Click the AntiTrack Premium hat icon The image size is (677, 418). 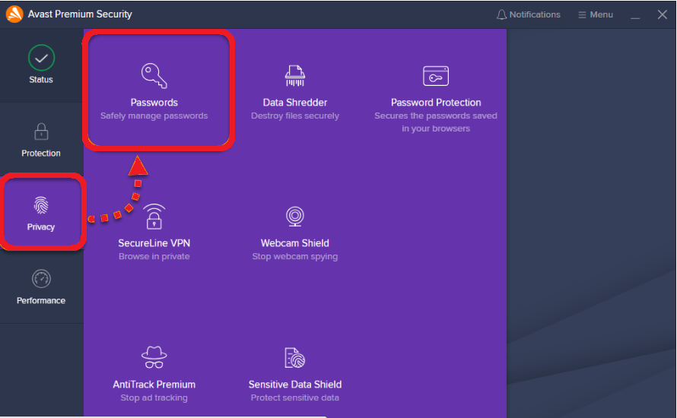click(x=154, y=357)
